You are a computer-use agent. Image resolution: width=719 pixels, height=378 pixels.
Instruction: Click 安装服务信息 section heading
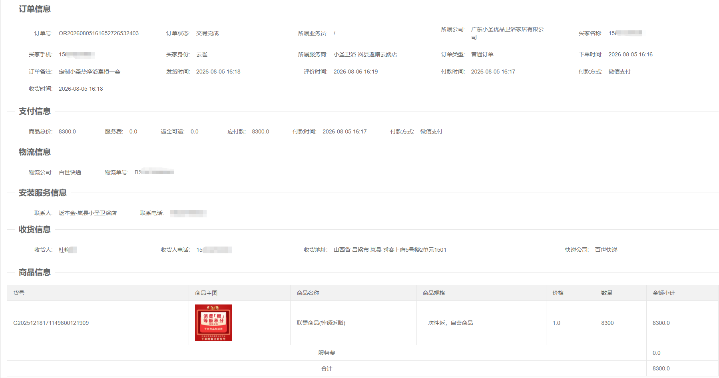tap(43, 193)
